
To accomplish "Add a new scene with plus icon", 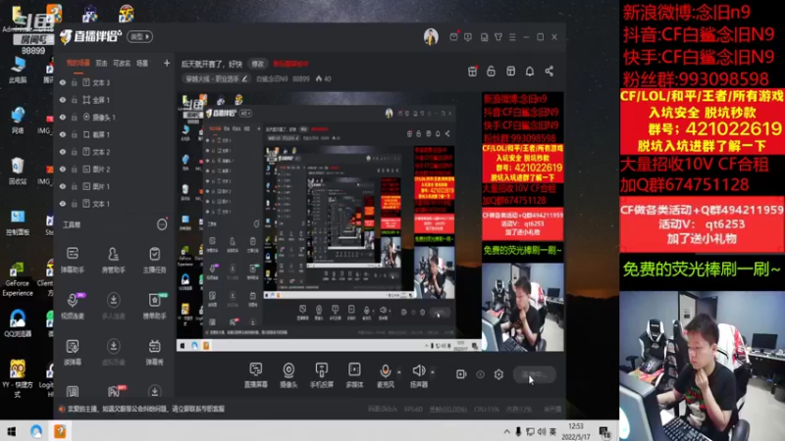I will click(x=167, y=63).
